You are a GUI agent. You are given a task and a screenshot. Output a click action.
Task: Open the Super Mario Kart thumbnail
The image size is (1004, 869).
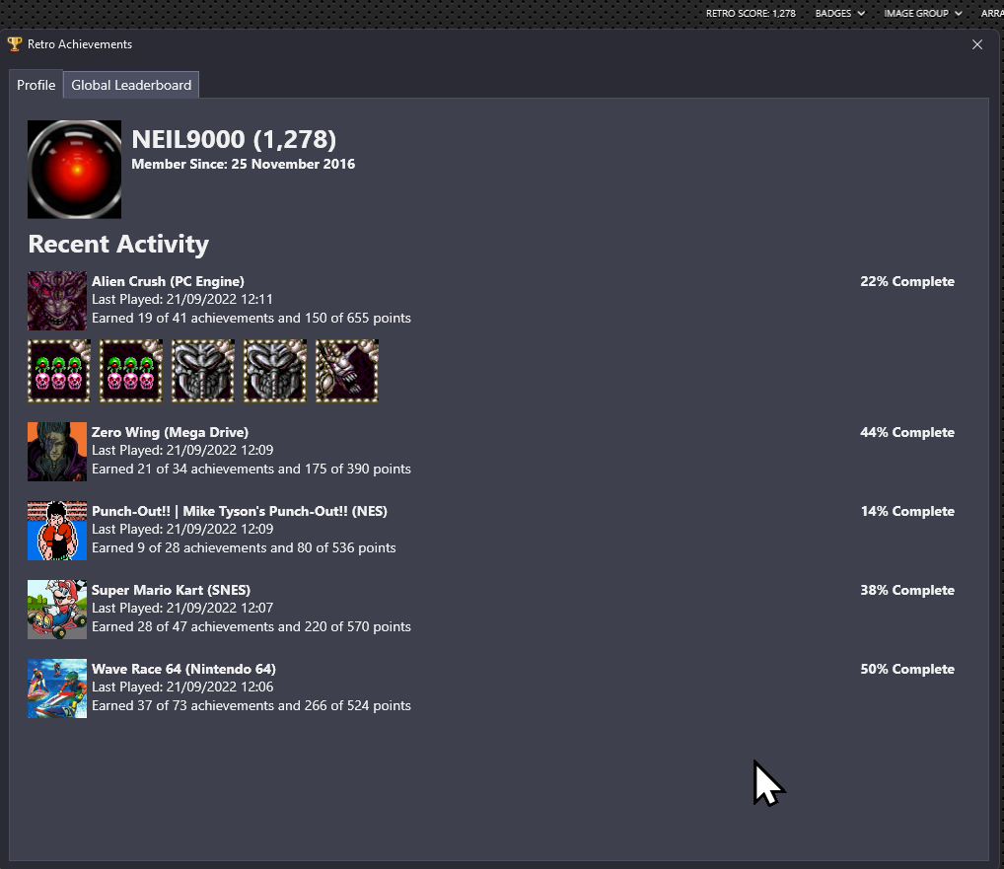coord(57,610)
